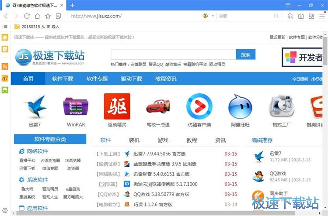Go back with the browser back arrow
The image size is (328, 216).
click(x=6, y=16)
